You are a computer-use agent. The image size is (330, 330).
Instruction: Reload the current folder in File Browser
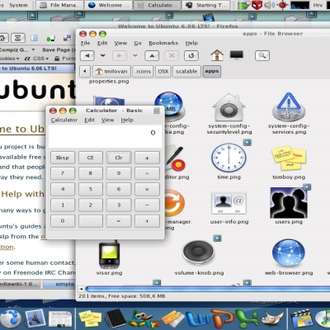coord(191,55)
